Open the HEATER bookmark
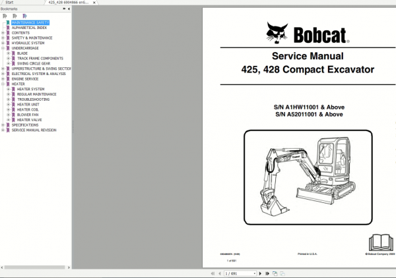The image size is (396, 278). [x=18, y=84]
